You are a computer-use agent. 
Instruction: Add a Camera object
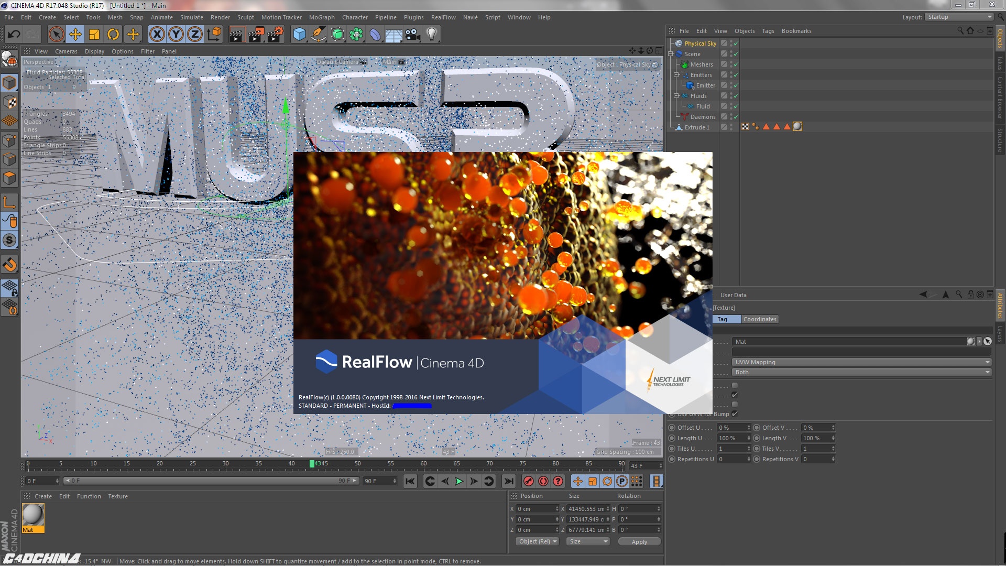click(x=413, y=35)
